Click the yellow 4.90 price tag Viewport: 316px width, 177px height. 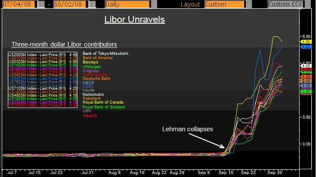306,42
